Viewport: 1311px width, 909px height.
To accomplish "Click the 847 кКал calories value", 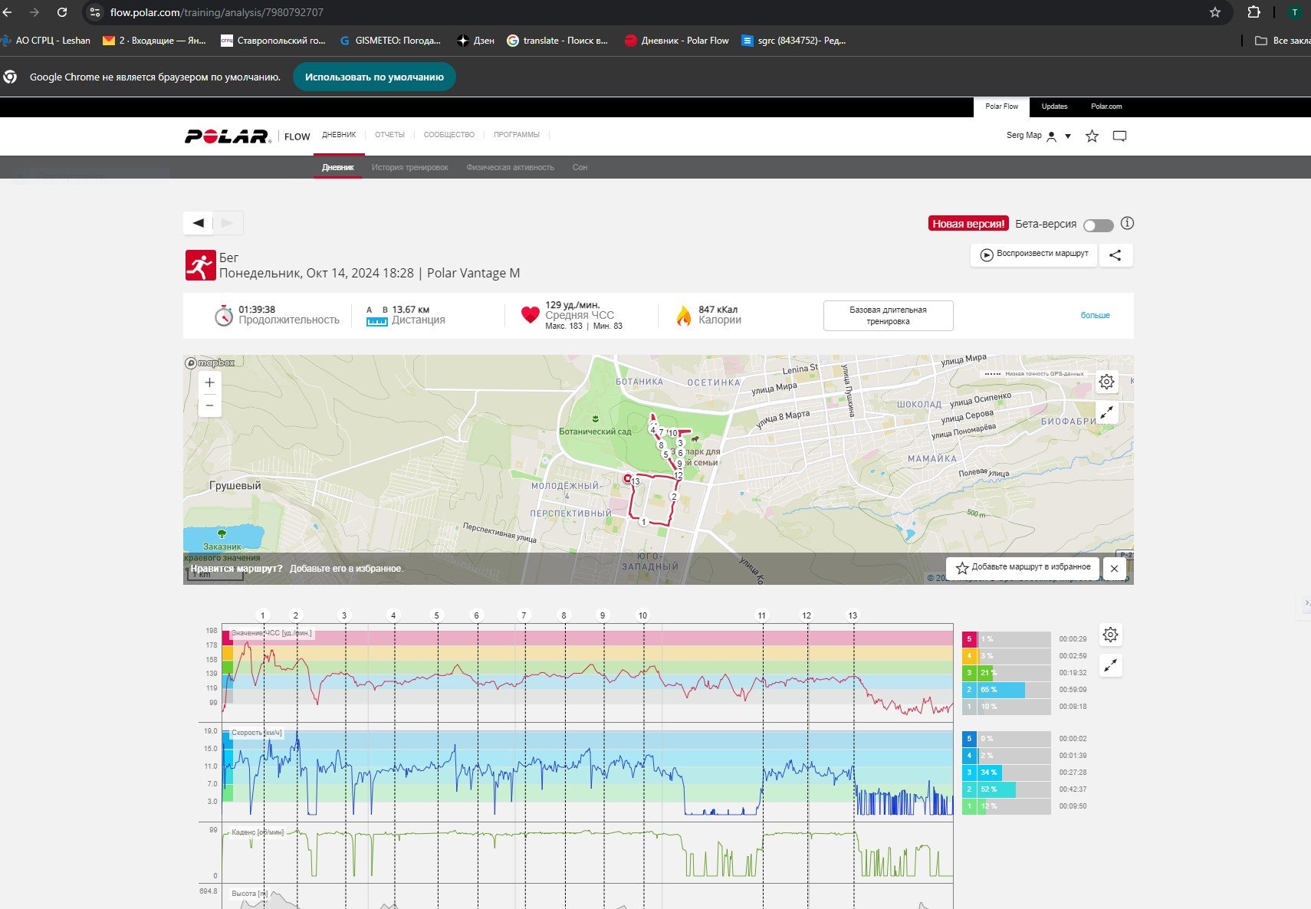I will click(x=718, y=310).
